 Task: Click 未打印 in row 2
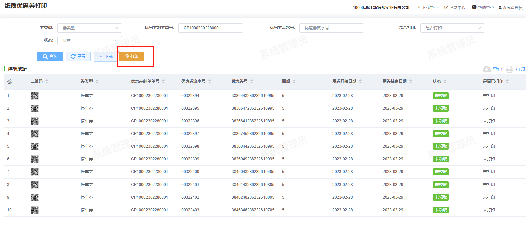[x=489, y=108]
